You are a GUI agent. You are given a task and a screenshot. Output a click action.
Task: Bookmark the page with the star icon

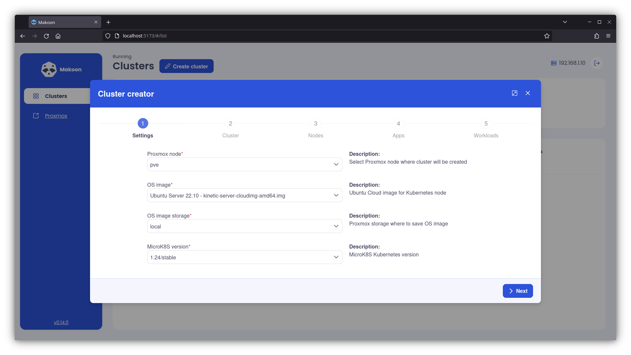[x=547, y=36]
